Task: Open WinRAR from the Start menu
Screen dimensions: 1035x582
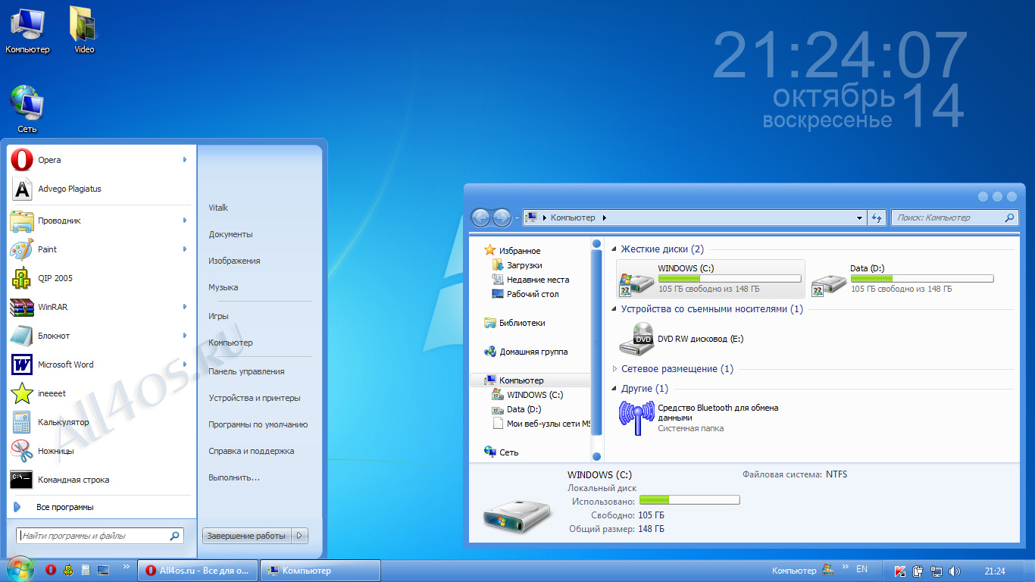Action: click(x=98, y=307)
